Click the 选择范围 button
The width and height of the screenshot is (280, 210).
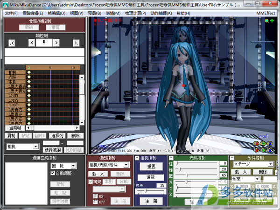52,150
